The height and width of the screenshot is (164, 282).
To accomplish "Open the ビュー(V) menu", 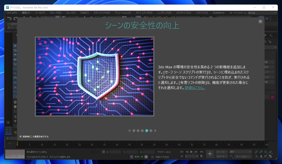I will [71, 13].
